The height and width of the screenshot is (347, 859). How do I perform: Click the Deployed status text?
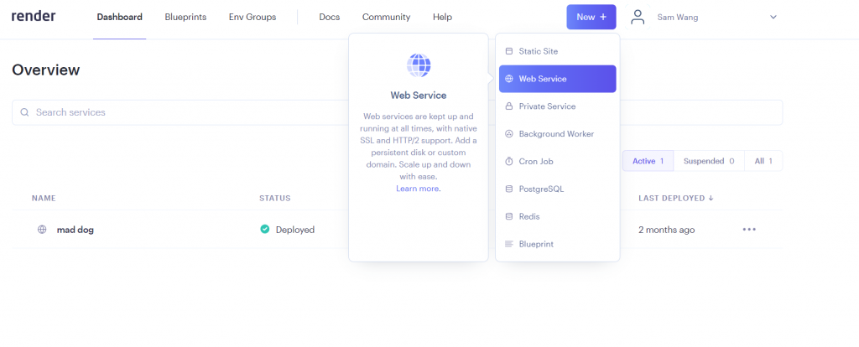coord(295,230)
